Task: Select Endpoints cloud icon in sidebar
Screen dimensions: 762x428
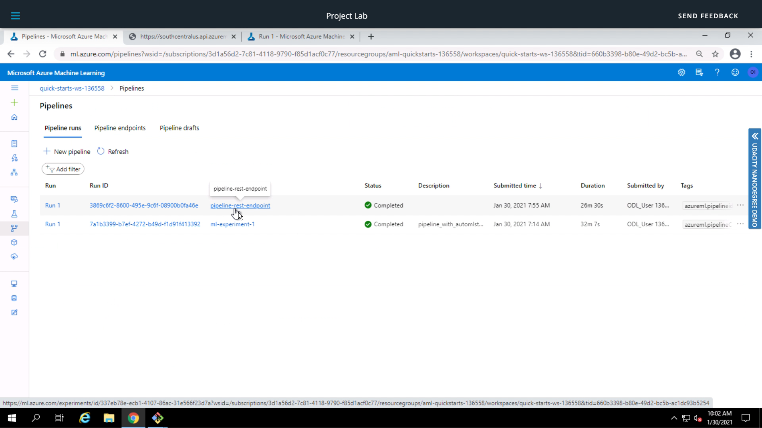Action: (14, 257)
